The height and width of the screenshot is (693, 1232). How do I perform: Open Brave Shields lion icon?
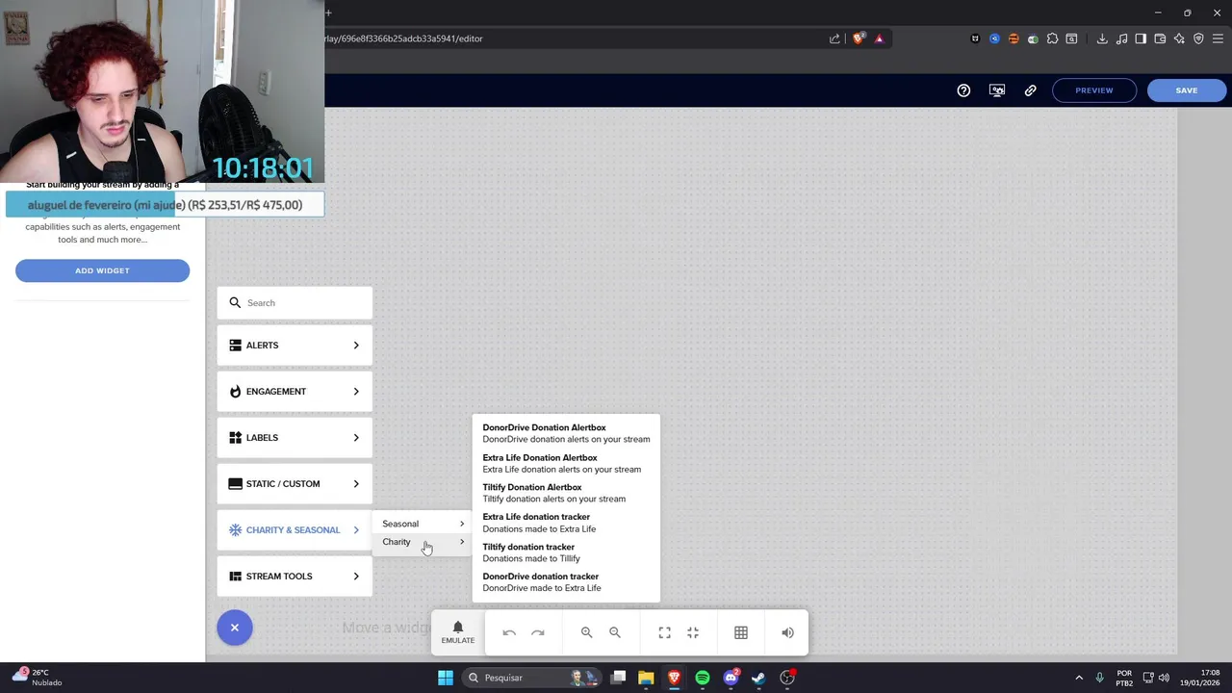tap(860, 38)
